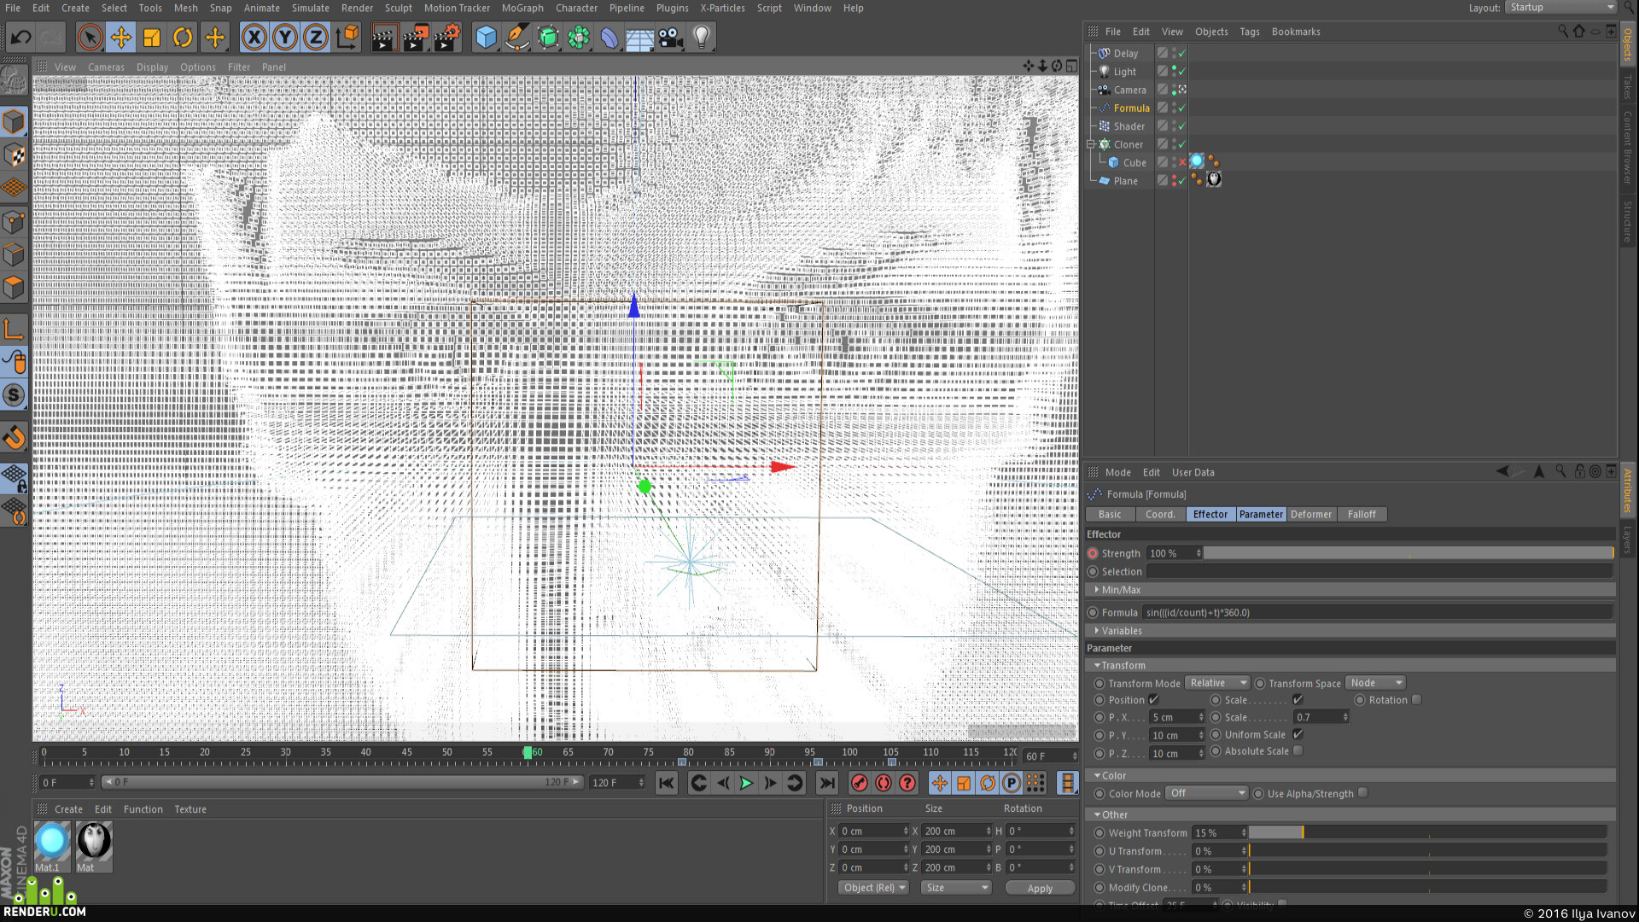Select the Mat.1 material thumbnail
Image resolution: width=1639 pixels, height=922 pixels.
click(51, 847)
